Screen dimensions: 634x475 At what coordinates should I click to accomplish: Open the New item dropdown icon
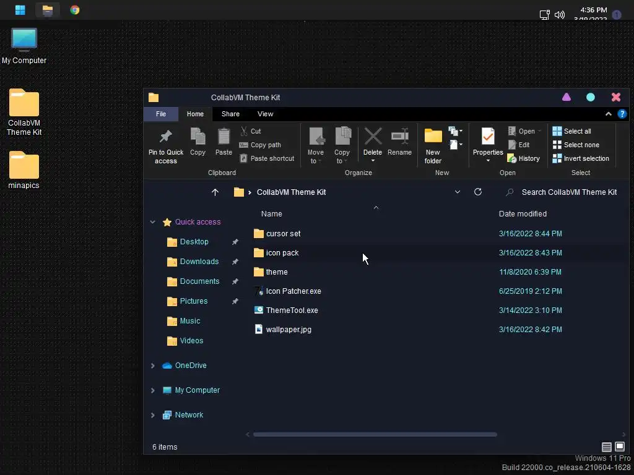455,131
